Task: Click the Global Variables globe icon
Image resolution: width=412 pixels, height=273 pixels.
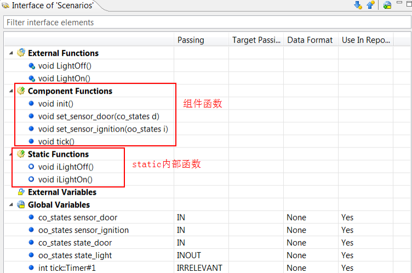Action: [21, 204]
